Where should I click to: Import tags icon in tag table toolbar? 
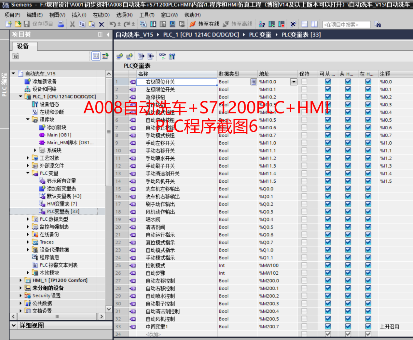click(151, 56)
